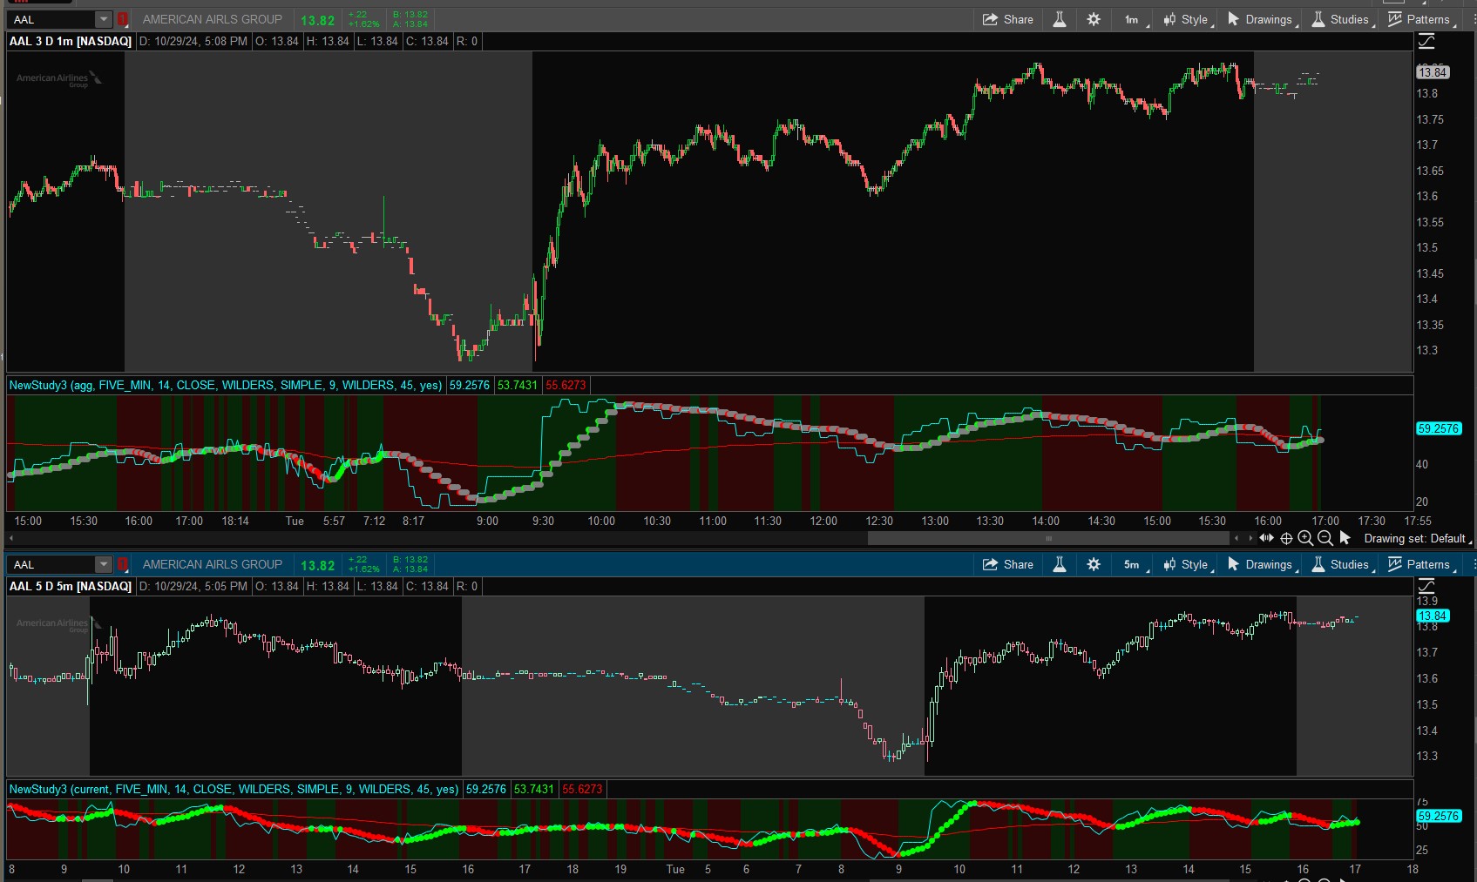Click the AAL 5 D 5m [NASDAQ] label

click(71, 586)
